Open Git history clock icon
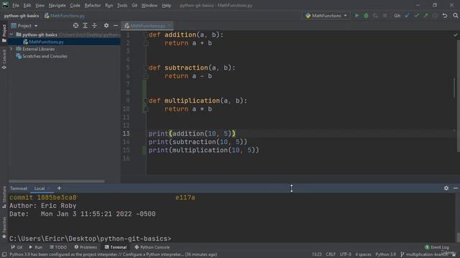Image resolution: width=460 pixels, height=258 pixels. click(x=436, y=16)
